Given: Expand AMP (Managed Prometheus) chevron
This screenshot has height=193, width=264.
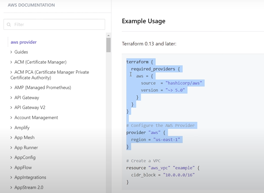Looking at the screenshot, I should tap(11, 88).
